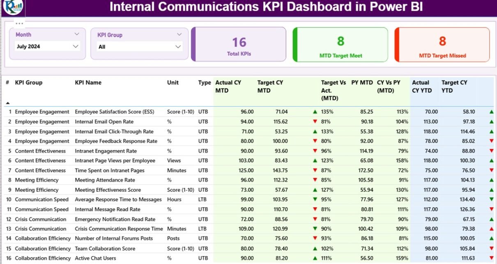Click the company logo icon in the header
This screenshot has width=497, height=264.
pos(13,7)
